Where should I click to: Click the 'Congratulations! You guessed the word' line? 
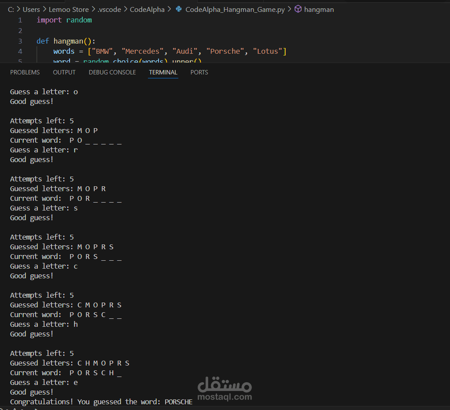pyautogui.click(x=101, y=402)
